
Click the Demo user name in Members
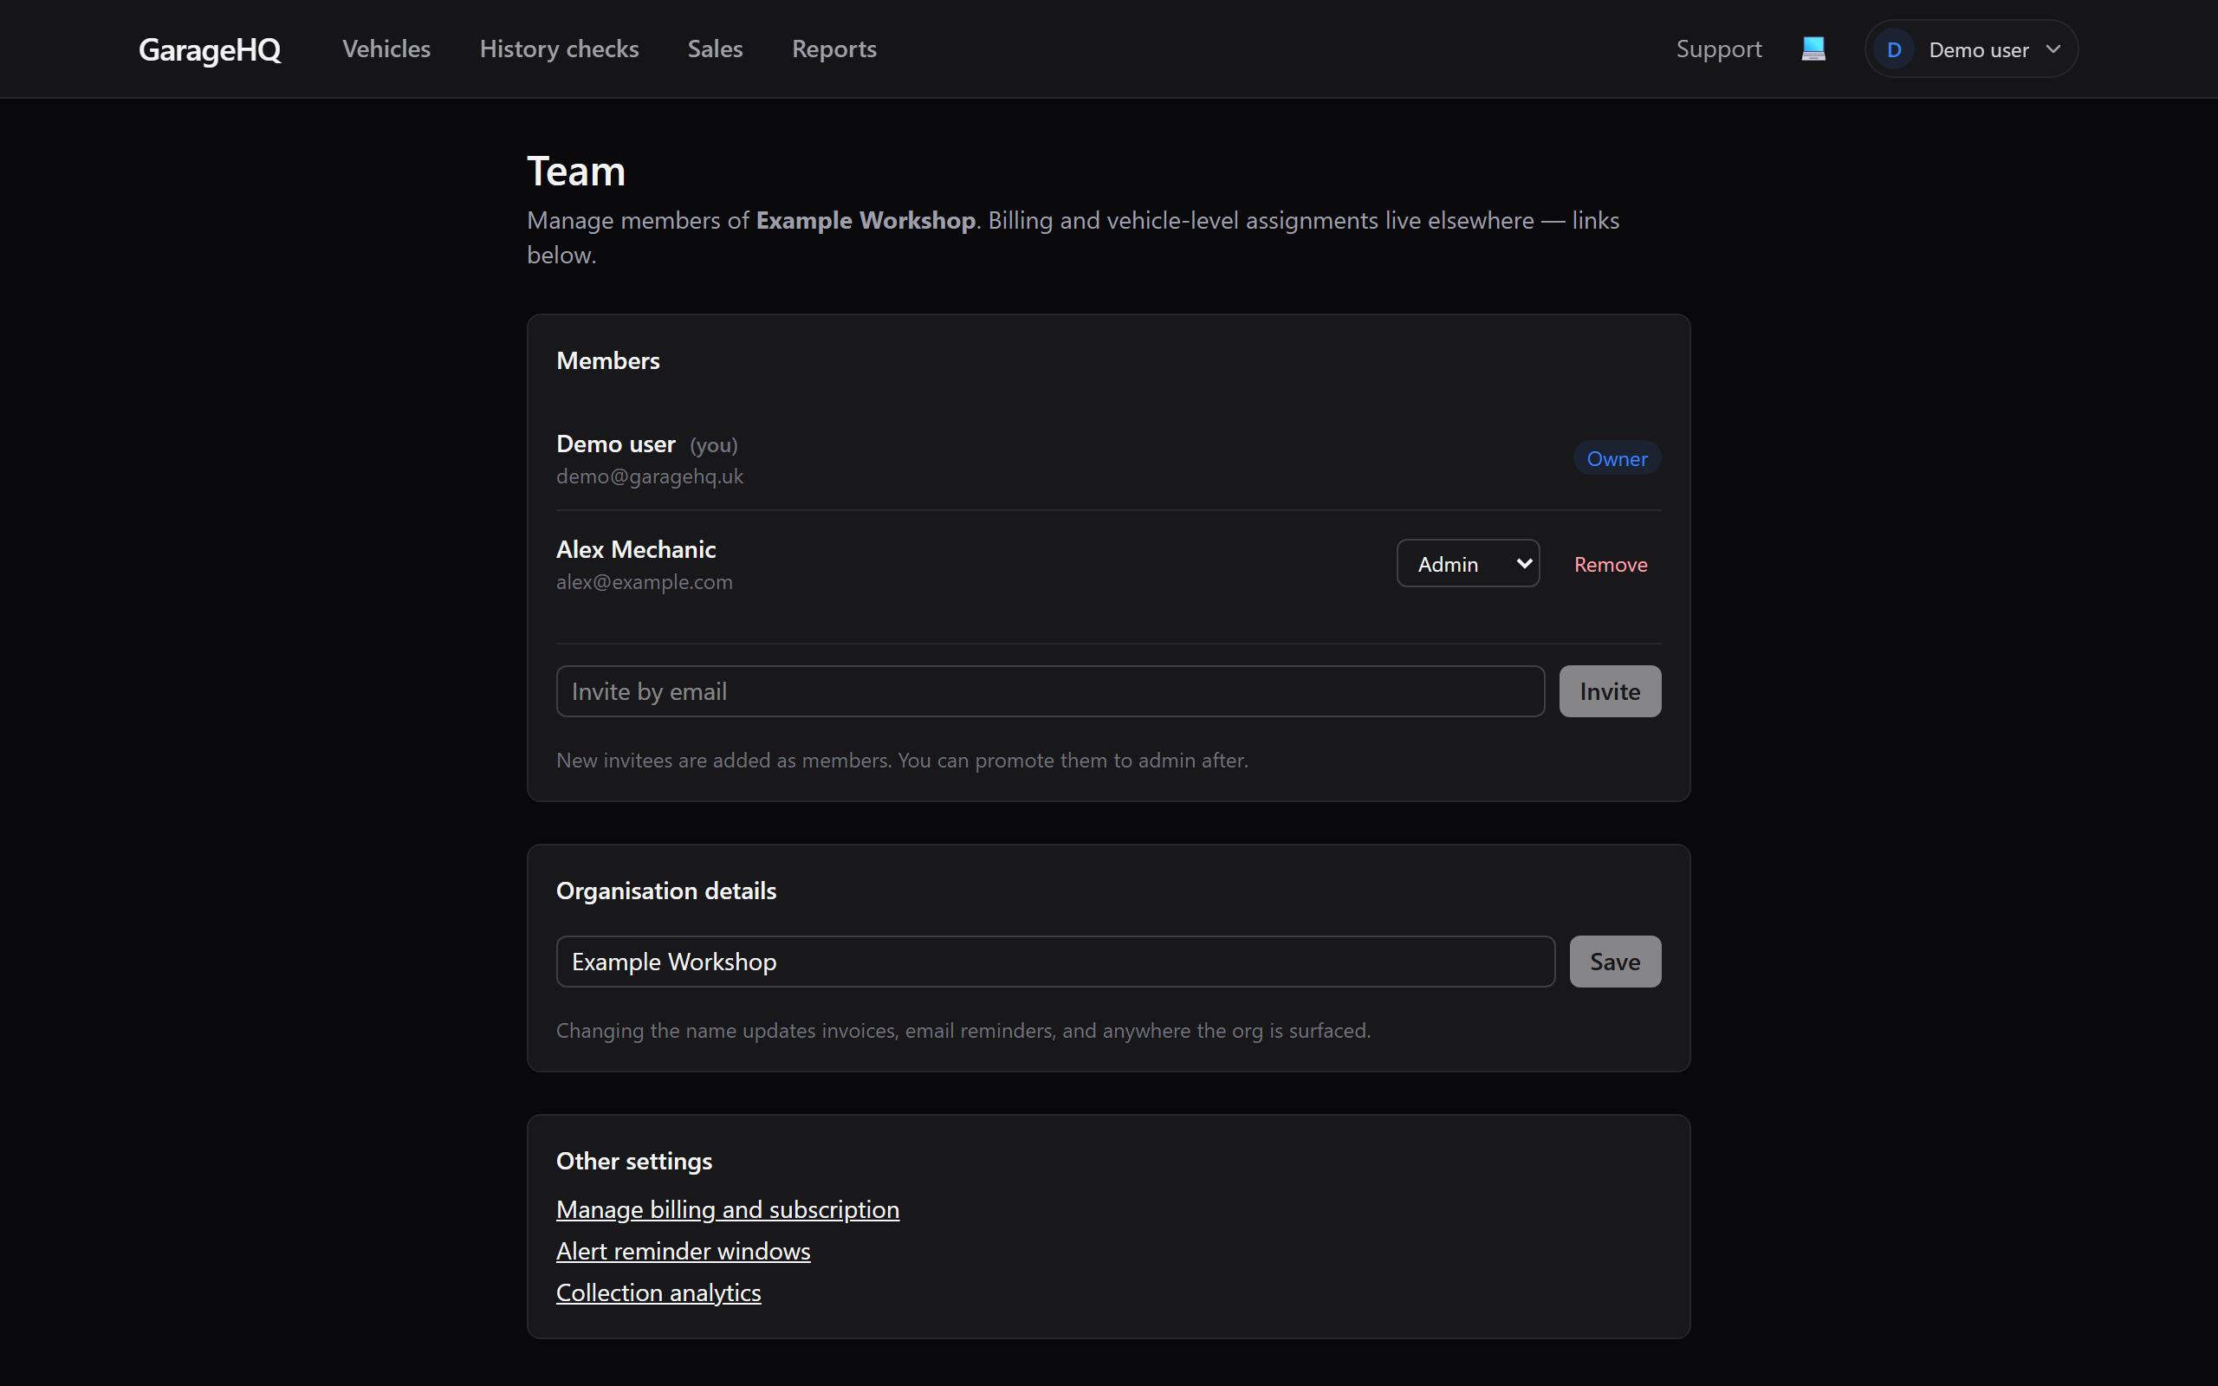click(x=616, y=444)
